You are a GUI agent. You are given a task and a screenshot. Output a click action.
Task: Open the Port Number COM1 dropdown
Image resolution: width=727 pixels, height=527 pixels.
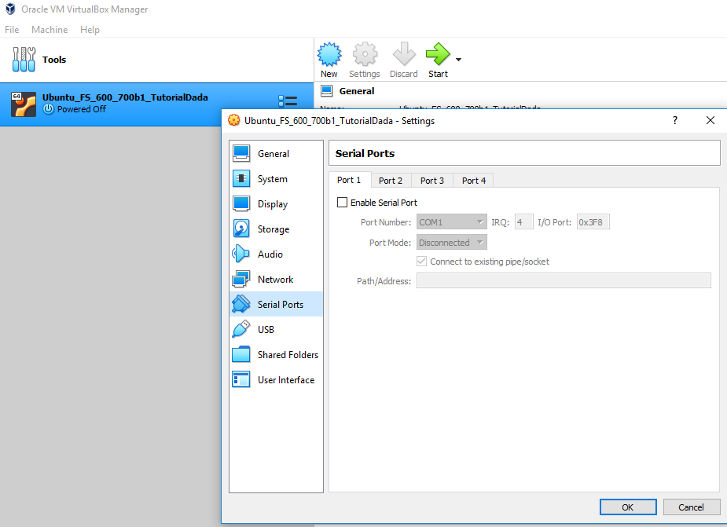452,222
